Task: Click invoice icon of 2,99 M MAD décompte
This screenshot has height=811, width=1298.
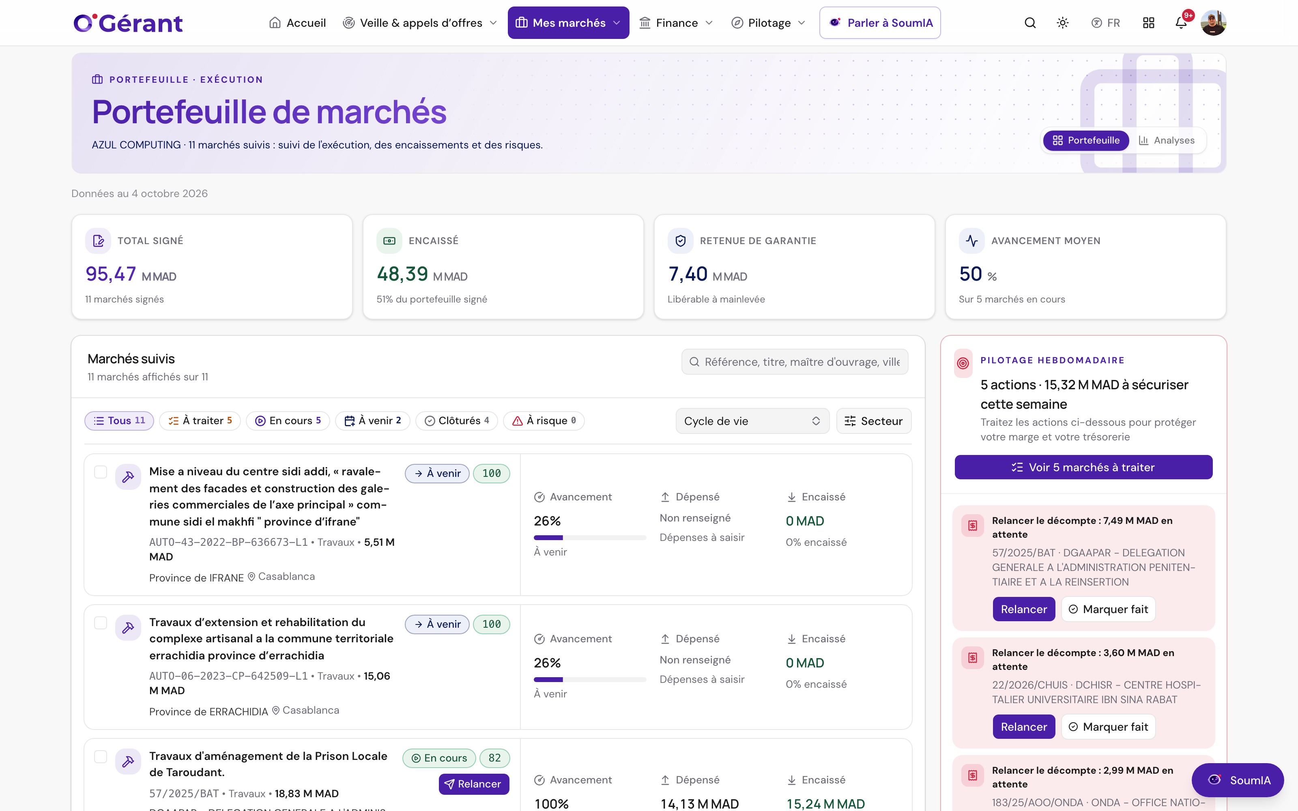Action: click(x=973, y=775)
